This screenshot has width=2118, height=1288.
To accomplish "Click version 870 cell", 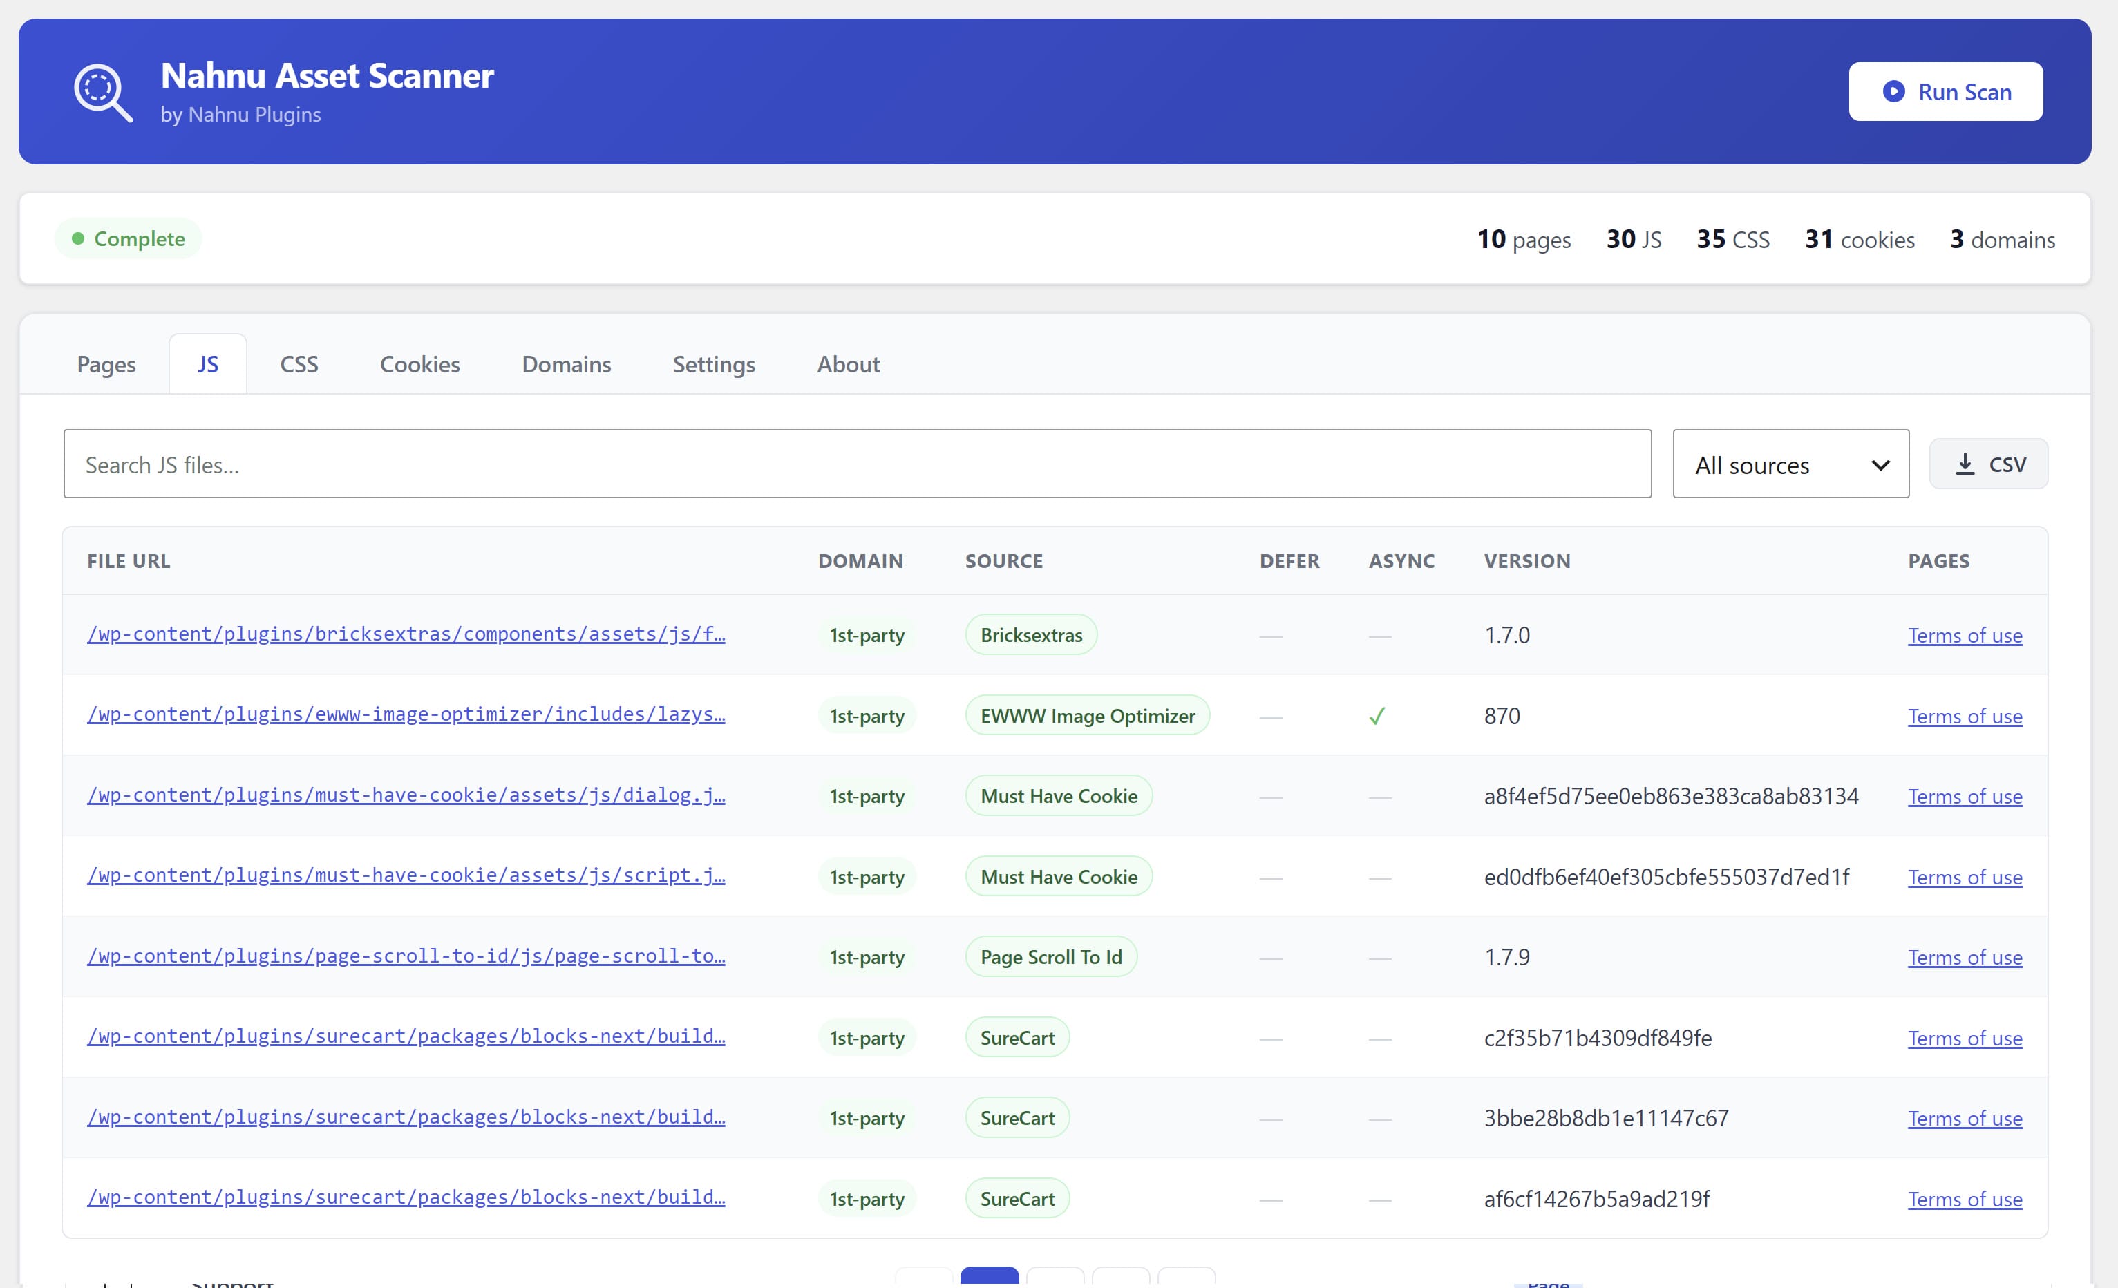I will coord(1502,717).
